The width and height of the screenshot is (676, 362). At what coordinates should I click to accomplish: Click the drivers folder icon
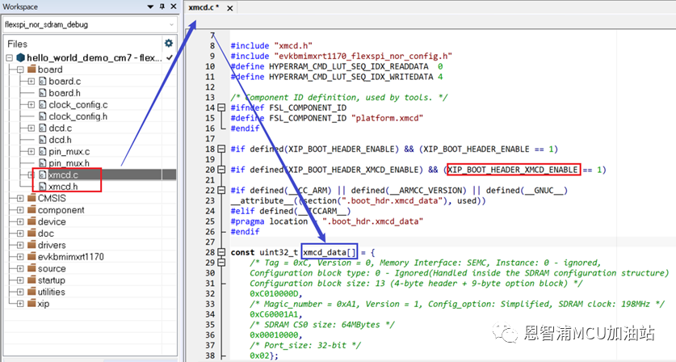pos(31,245)
